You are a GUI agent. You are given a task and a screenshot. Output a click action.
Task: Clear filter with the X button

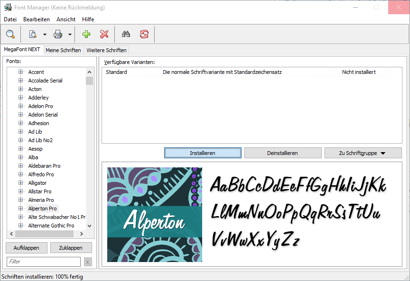(x=88, y=262)
